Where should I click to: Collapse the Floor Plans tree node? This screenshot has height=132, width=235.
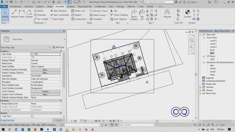204,38
